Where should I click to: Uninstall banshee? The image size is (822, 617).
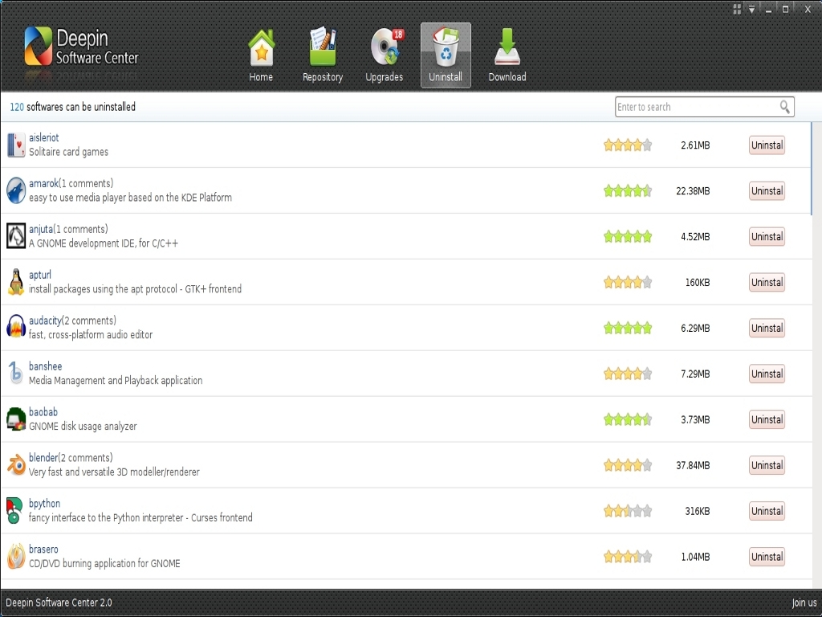(x=767, y=374)
